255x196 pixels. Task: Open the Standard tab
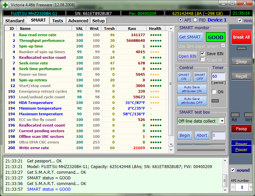pyautogui.click(x=15, y=21)
